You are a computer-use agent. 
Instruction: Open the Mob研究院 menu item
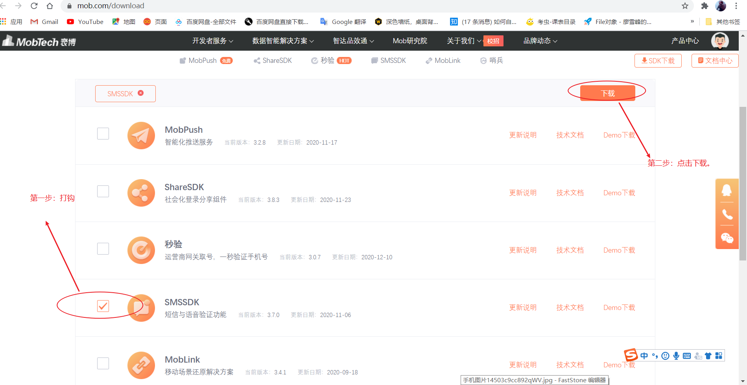[x=410, y=40]
